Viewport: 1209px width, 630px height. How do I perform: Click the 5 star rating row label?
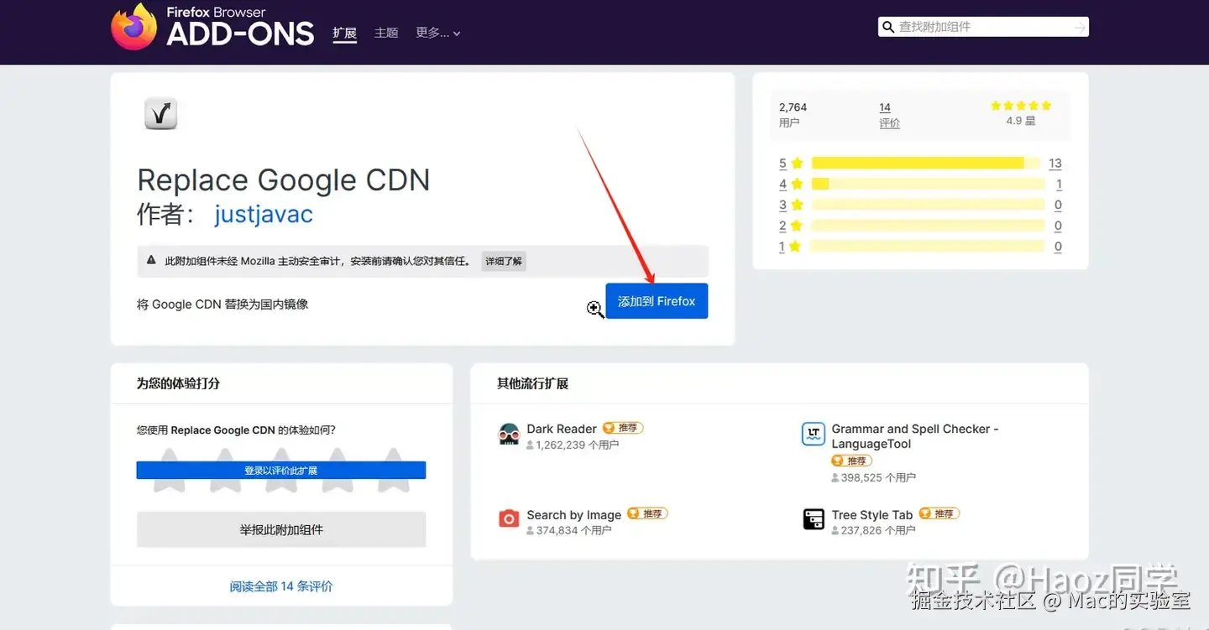(x=791, y=164)
